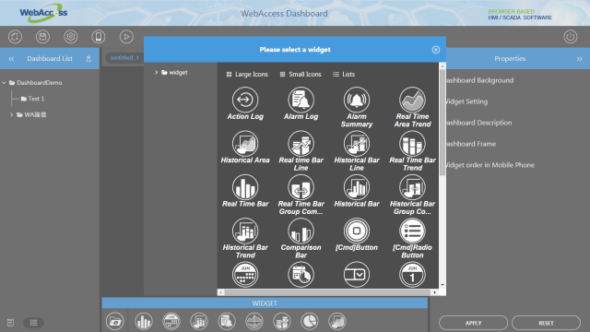Click the new dashboard toolbar icon
Image resolution: width=590 pixels, height=332 pixels.
[x=15, y=37]
